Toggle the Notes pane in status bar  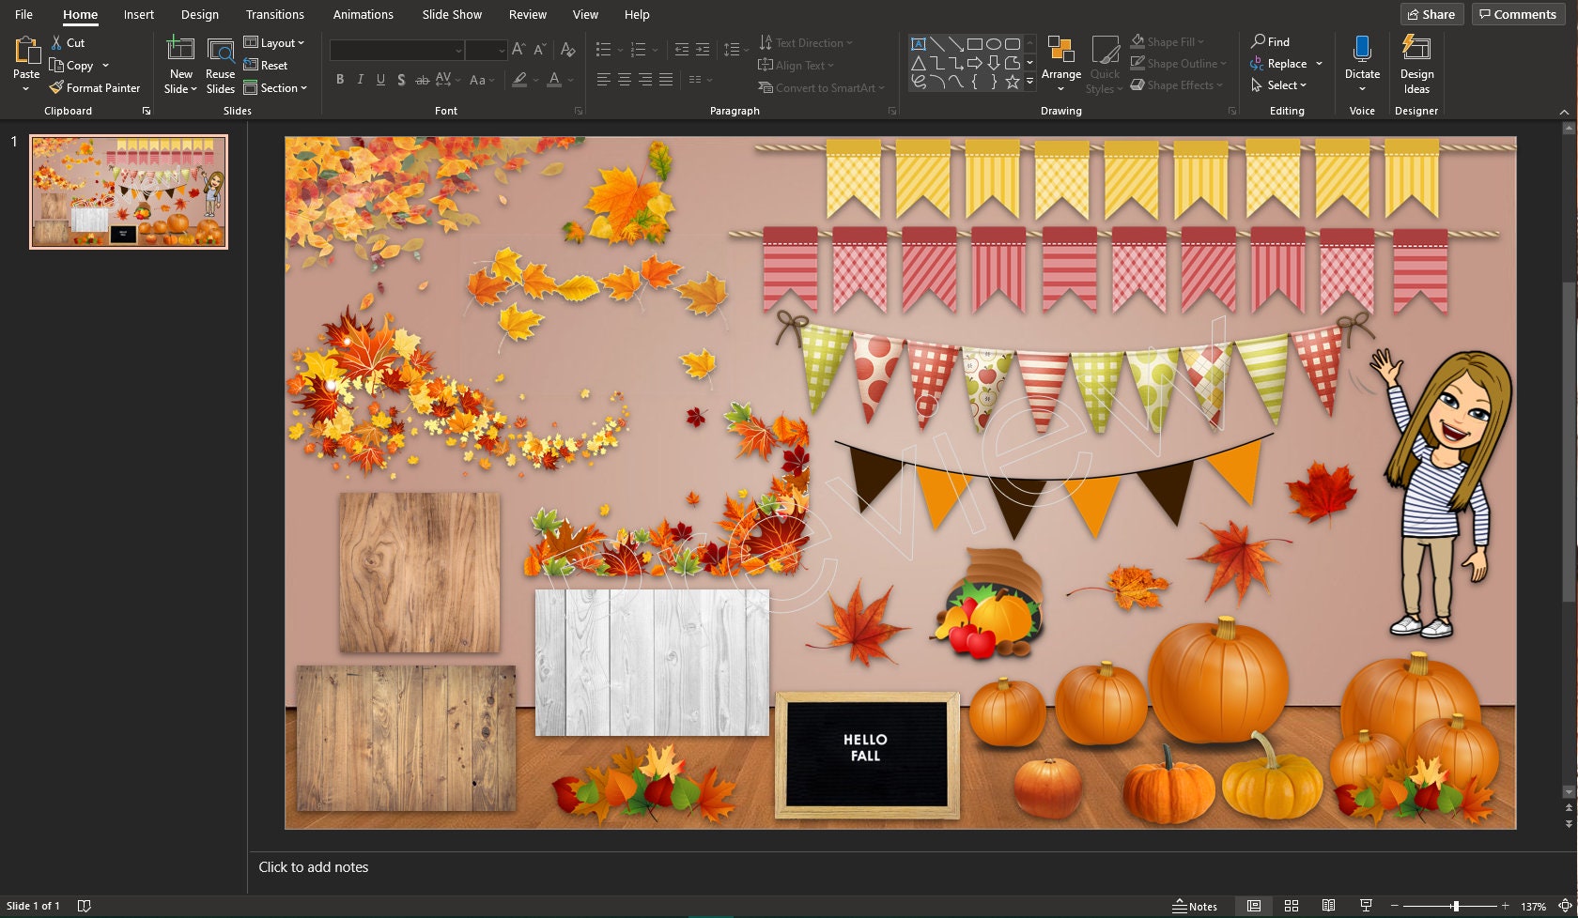coord(1195,906)
